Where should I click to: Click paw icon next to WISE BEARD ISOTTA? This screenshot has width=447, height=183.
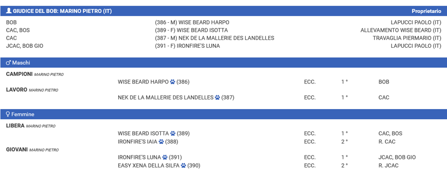pyautogui.click(x=173, y=133)
